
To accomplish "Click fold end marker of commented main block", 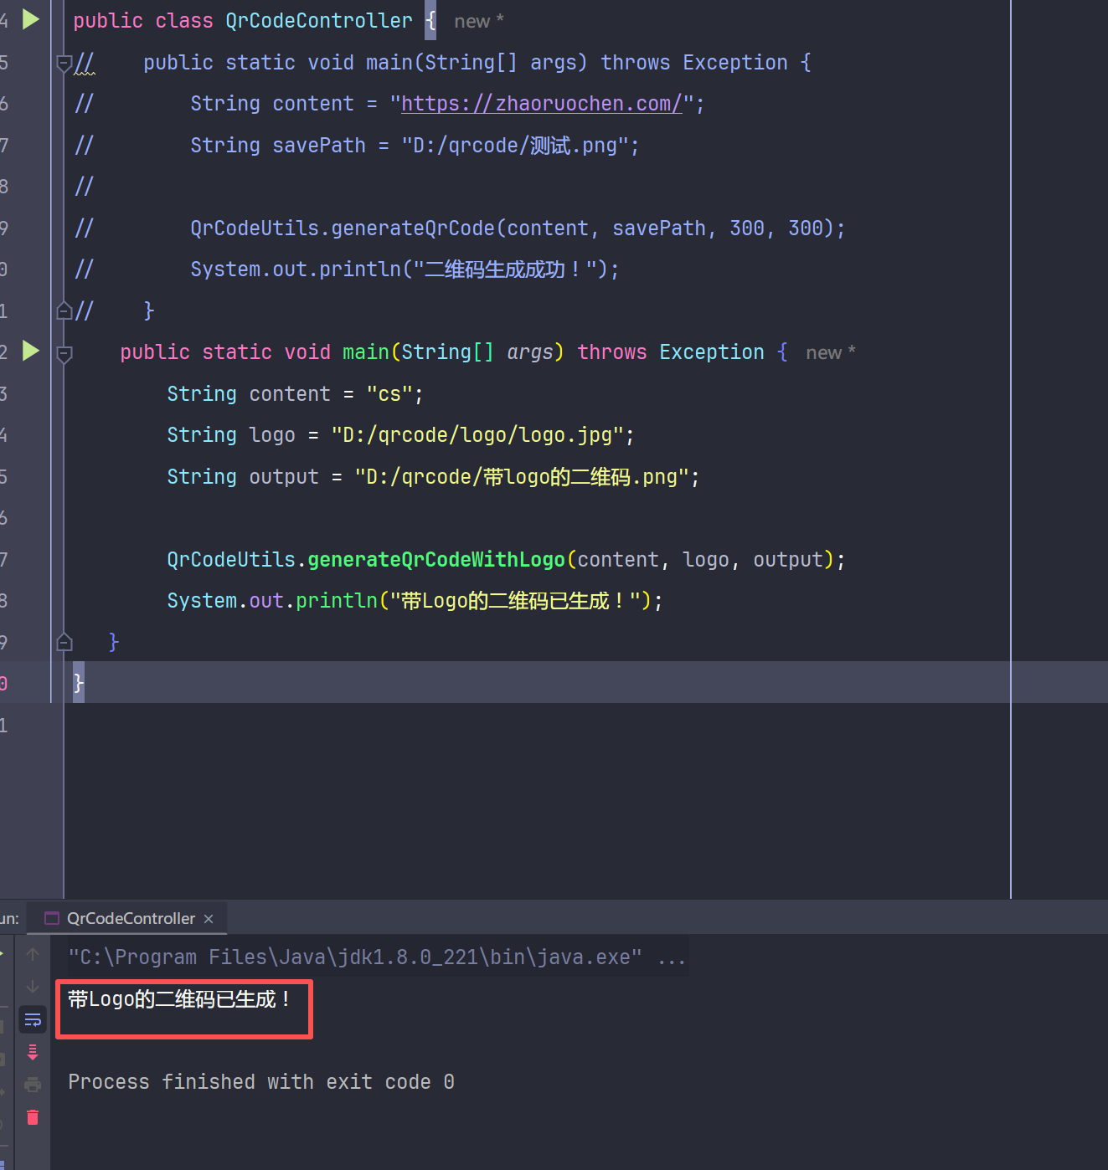I will (64, 311).
